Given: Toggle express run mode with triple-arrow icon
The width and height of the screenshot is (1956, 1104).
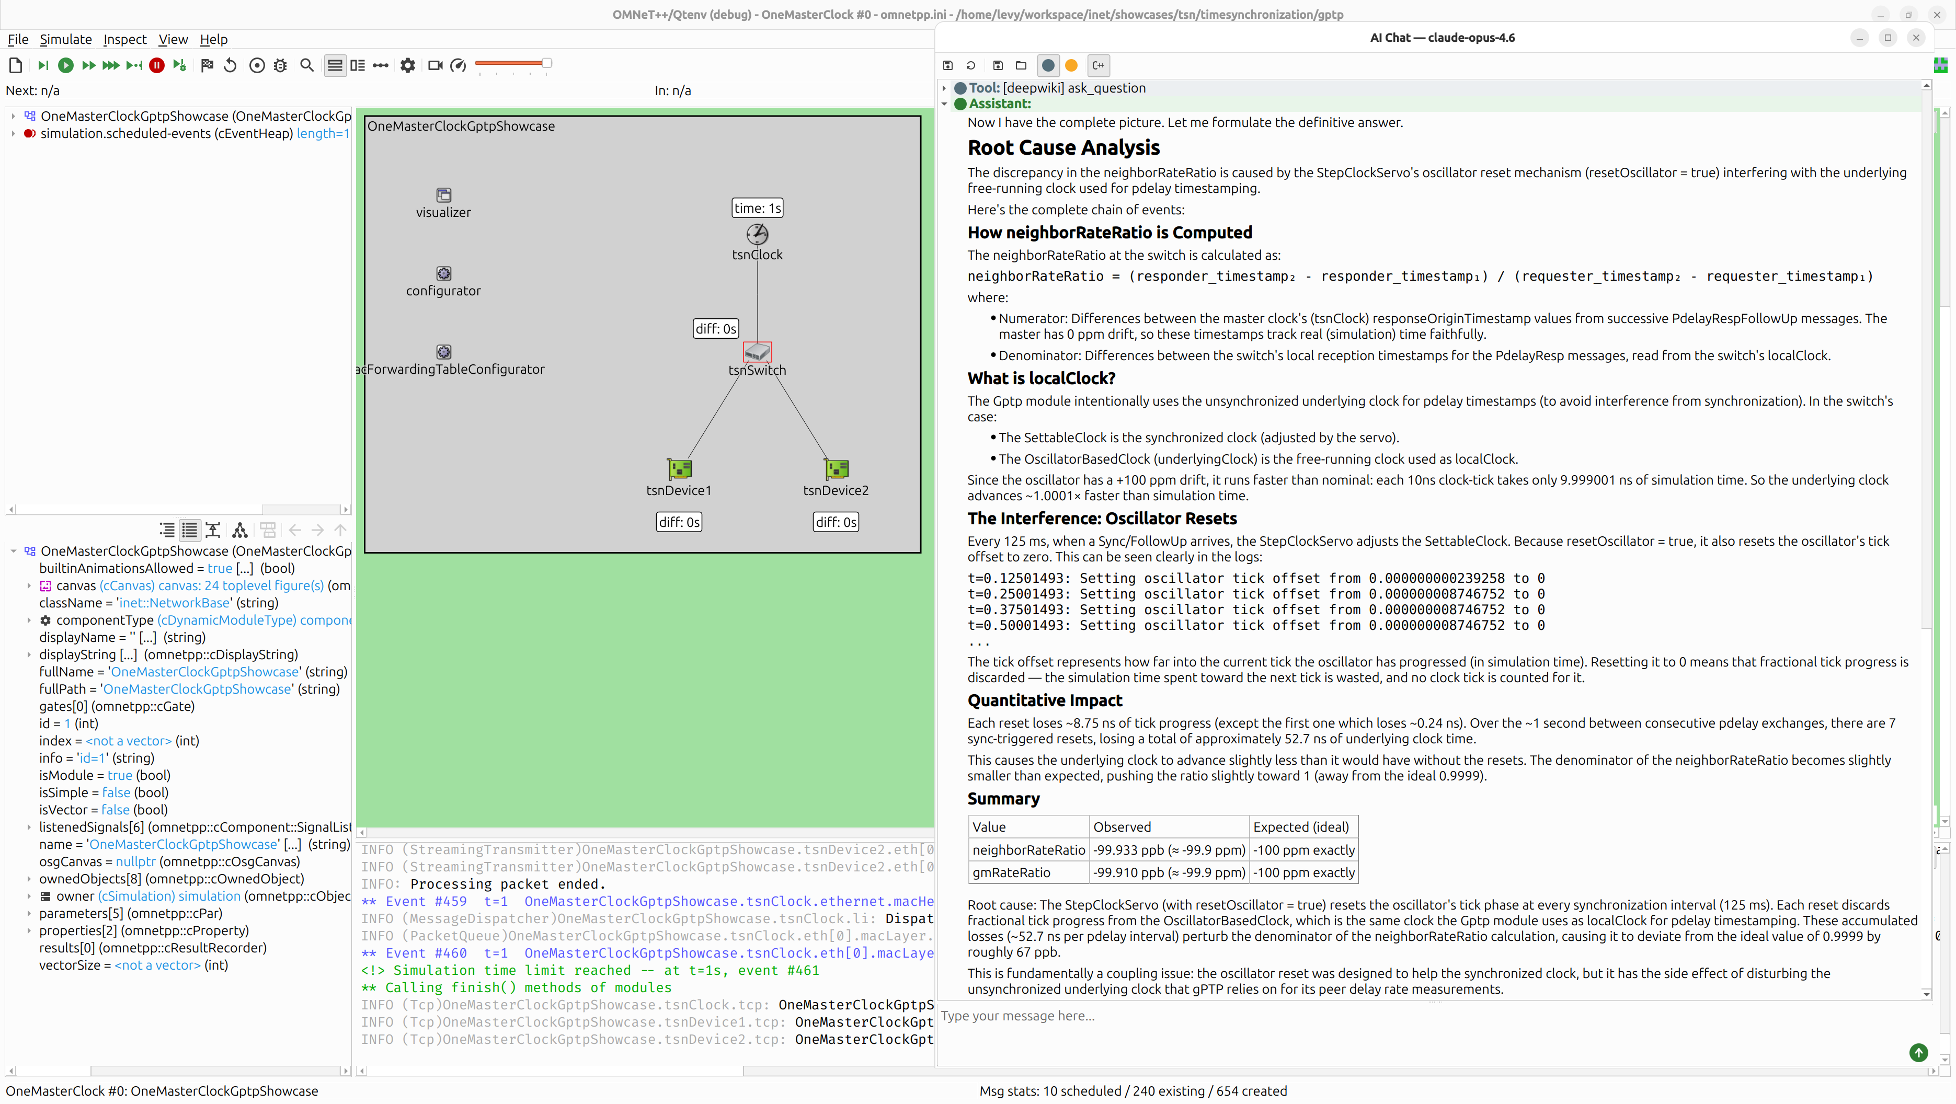Looking at the screenshot, I should point(111,65).
